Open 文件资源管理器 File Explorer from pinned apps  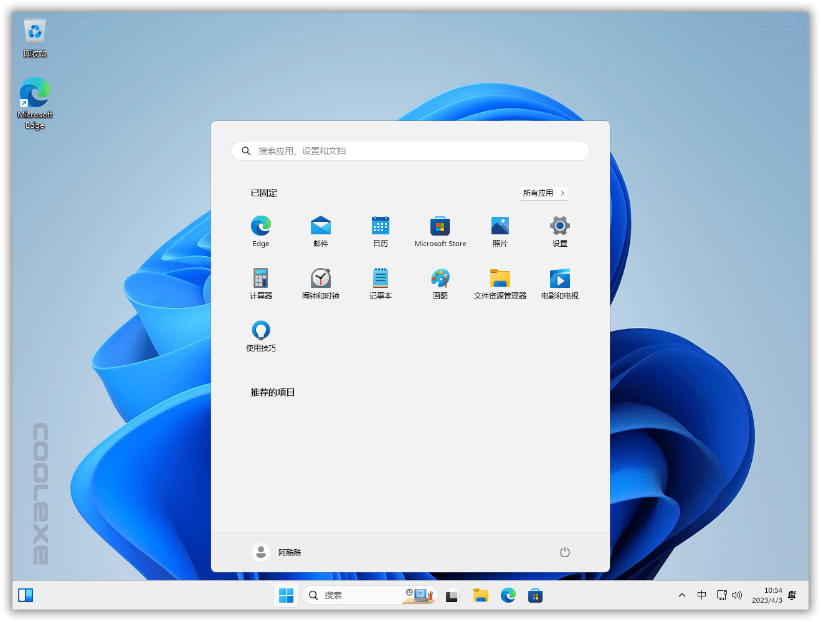point(500,282)
